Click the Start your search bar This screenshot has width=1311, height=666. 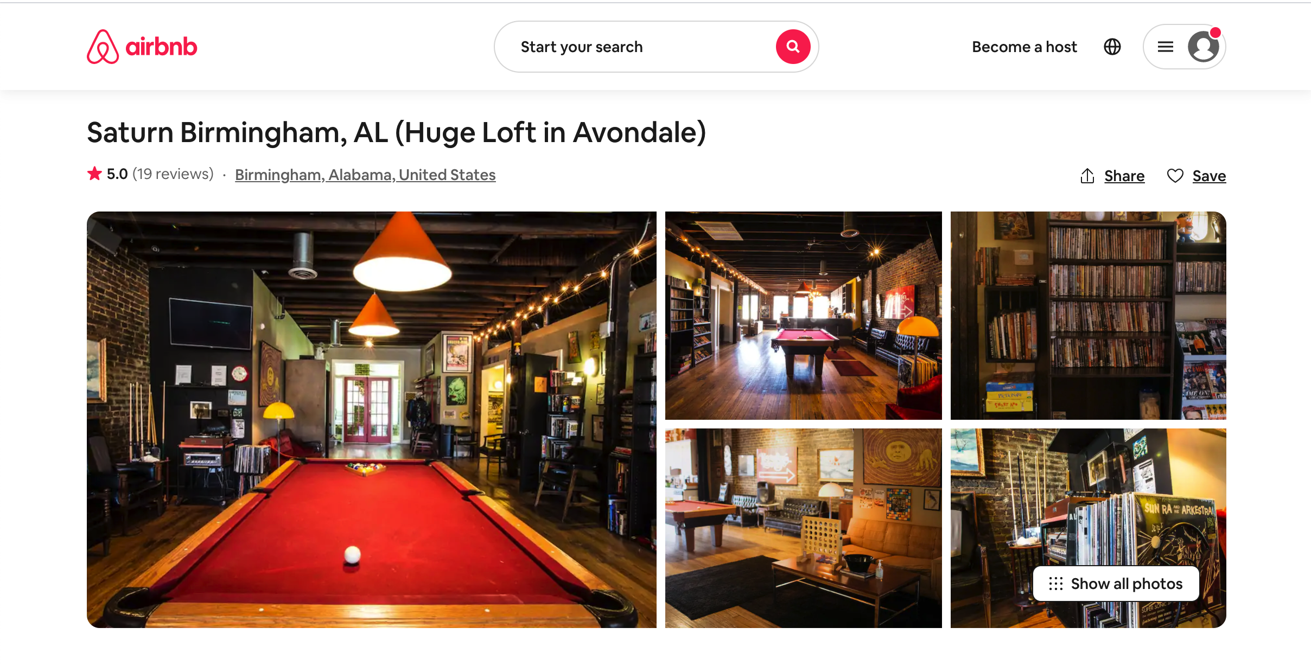(x=655, y=46)
